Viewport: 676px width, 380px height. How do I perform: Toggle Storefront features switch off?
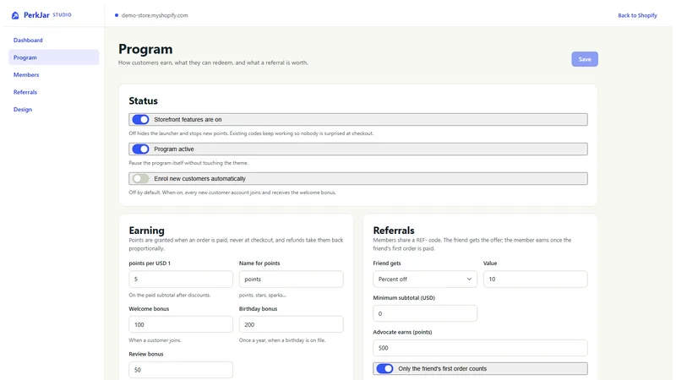140,119
